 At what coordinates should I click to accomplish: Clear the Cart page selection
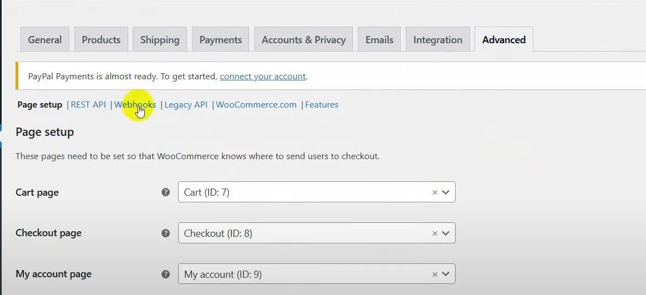[x=435, y=192]
